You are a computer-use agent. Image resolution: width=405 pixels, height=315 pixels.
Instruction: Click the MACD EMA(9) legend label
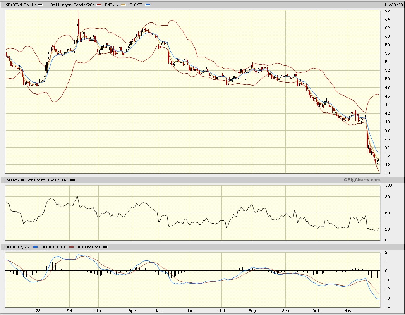click(54, 247)
